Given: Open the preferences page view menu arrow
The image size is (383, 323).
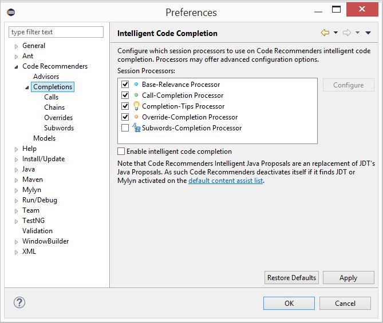Looking at the screenshot, I should point(368,33).
